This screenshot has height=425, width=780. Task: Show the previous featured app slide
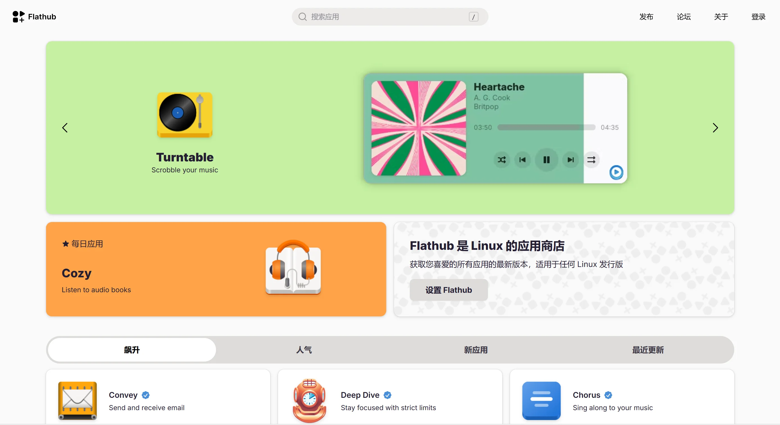pos(65,128)
